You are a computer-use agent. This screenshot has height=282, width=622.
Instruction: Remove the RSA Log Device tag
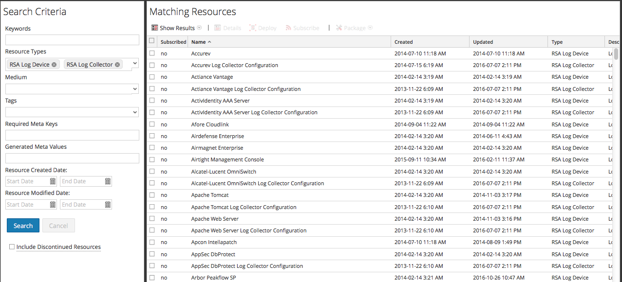coord(54,65)
